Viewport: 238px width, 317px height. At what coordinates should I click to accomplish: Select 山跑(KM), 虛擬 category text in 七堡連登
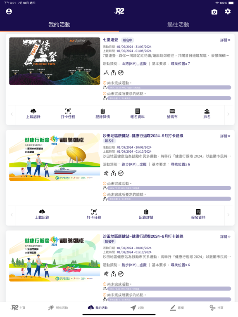[x=134, y=64]
